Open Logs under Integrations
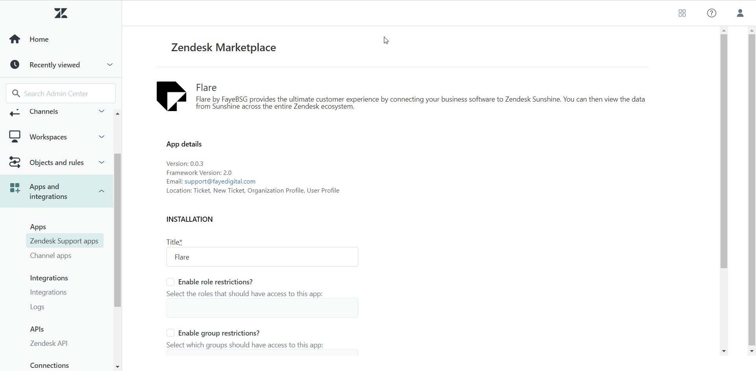 [37, 307]
